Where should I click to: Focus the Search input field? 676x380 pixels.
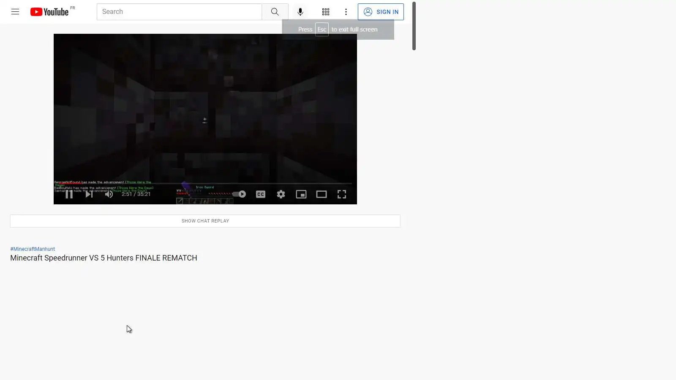(x=179, y=12)
